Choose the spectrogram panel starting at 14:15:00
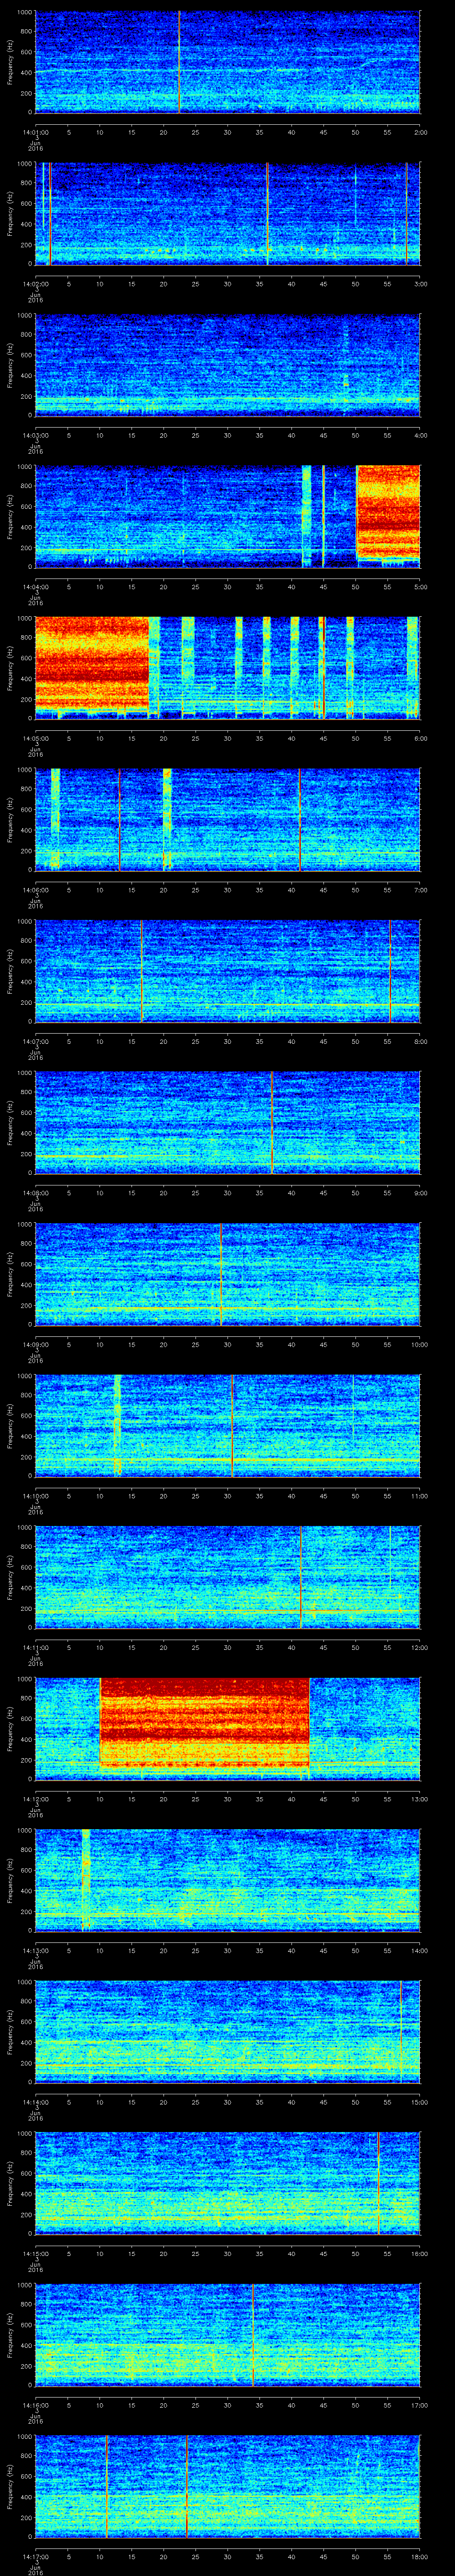Viewport: 455px width, 2576px height. click(x=228, y=2183)
